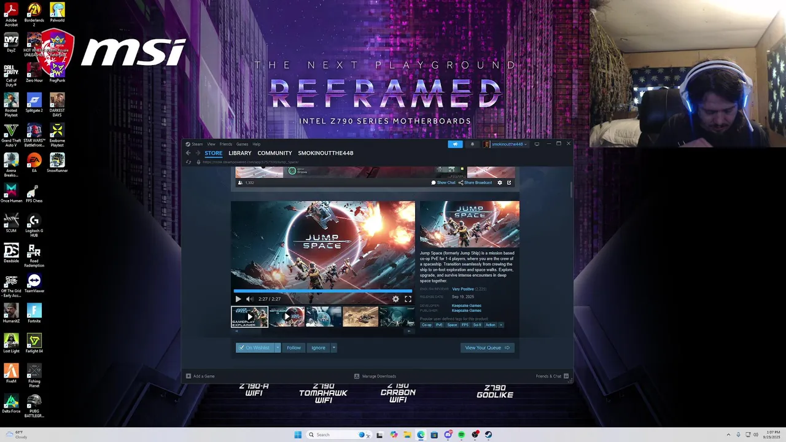Click the PvE tag
The height and width of the screenshot is (442, 786).
(x=439, y=325)
